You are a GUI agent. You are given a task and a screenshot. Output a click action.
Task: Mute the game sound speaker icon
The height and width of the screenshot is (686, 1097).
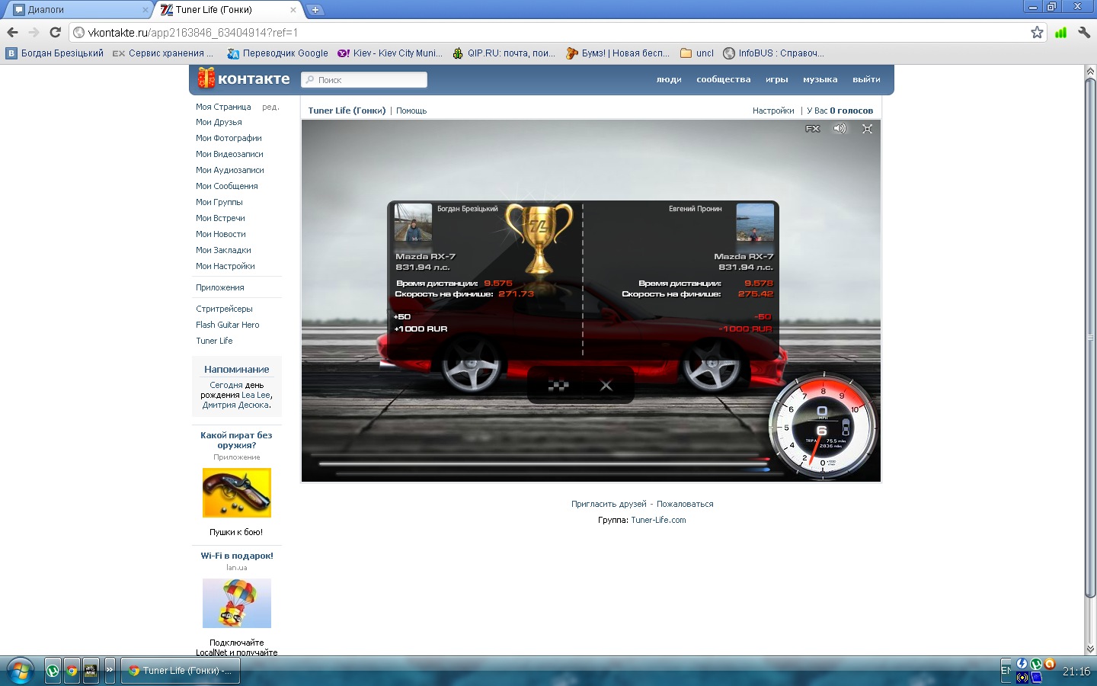840,129
